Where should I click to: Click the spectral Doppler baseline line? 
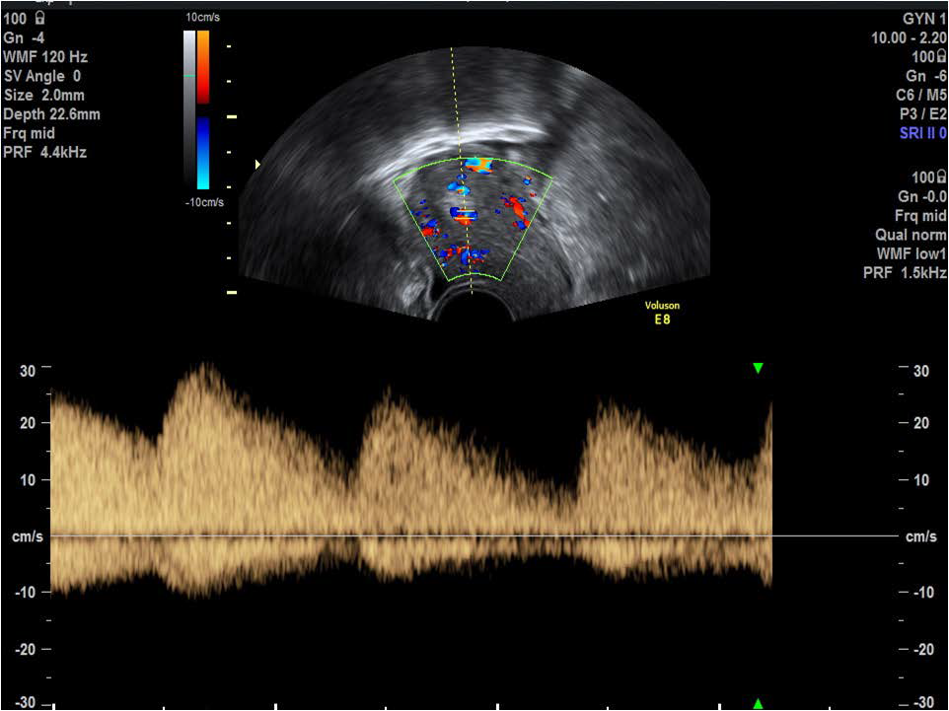click(x=395, y=535)
